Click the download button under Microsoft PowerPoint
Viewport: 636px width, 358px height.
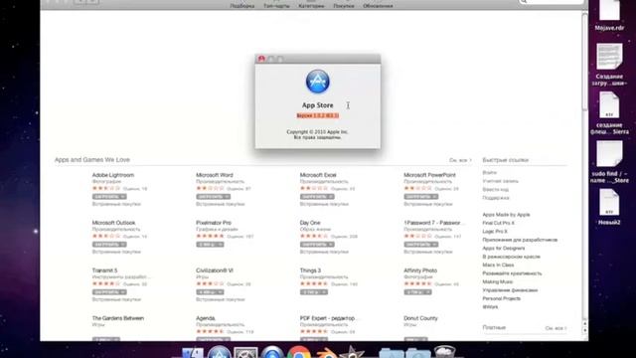pos(420,197)
